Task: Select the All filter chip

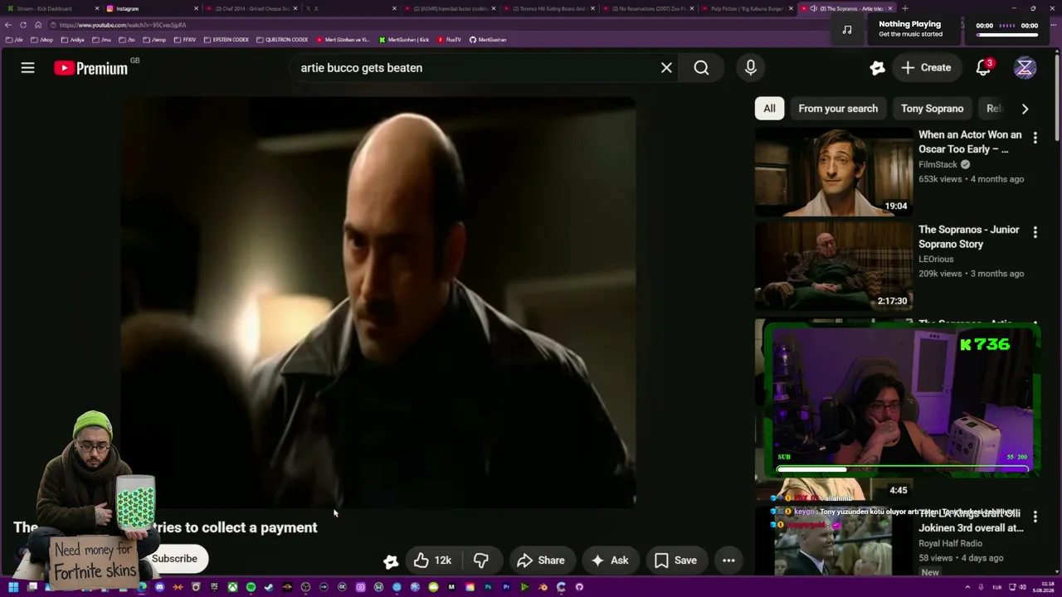Action: 769,109
